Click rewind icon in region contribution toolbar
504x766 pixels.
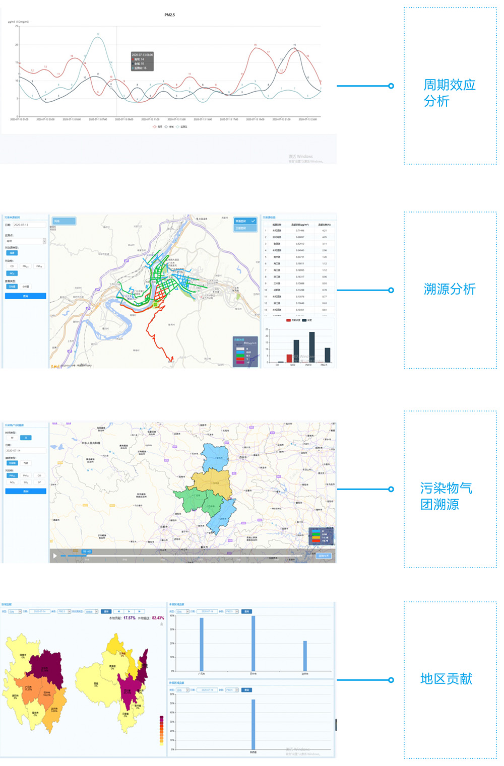118,611
